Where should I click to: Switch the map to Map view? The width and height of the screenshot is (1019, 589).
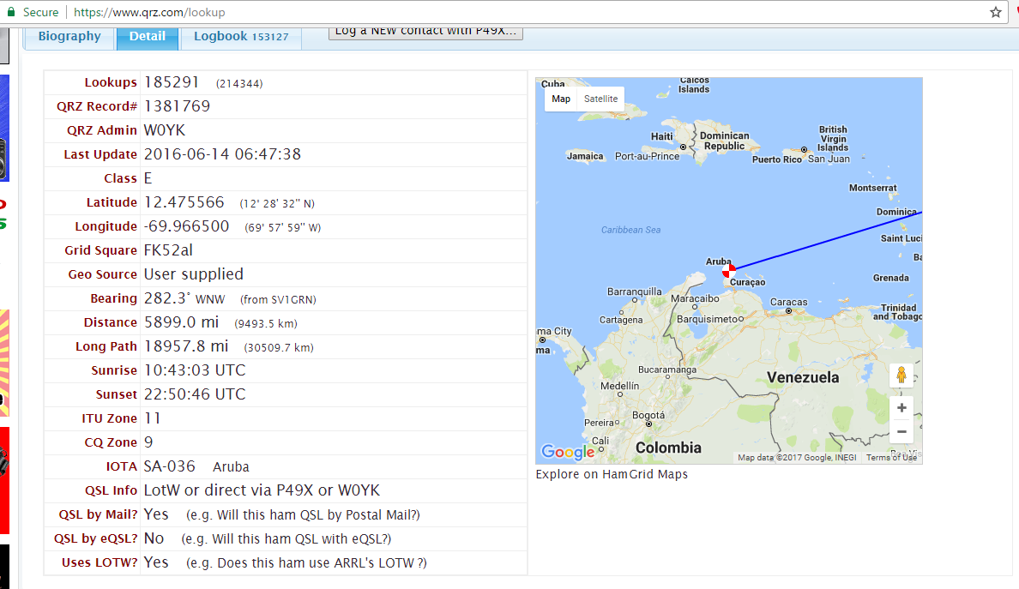click(x=561, y=99)
